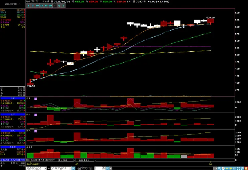Click the horizontal chart scrollbar track
Viewport: 248px width, 170px height.
coord(163,168)
